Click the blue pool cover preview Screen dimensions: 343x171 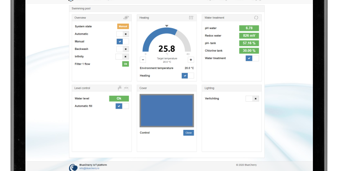pyautogui.click(x=167, y=110)
